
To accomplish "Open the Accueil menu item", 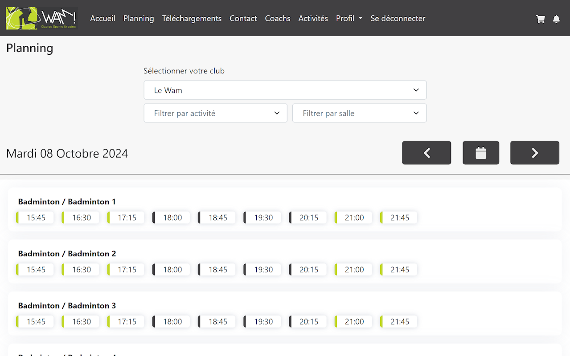I will click(103, 18).
